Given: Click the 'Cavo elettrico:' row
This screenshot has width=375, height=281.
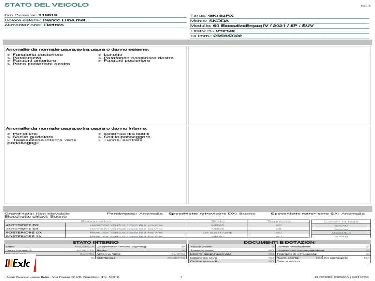Looking at the screenshot, I should click(323, 261).
